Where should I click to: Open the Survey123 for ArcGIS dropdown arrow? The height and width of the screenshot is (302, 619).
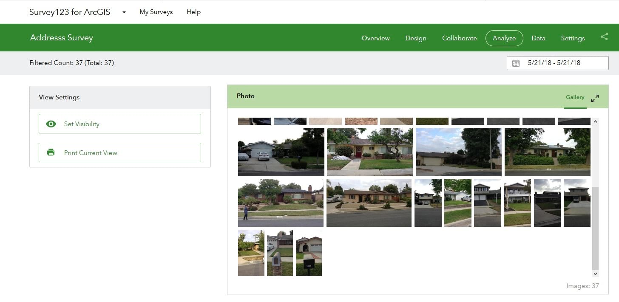(124, 12)
